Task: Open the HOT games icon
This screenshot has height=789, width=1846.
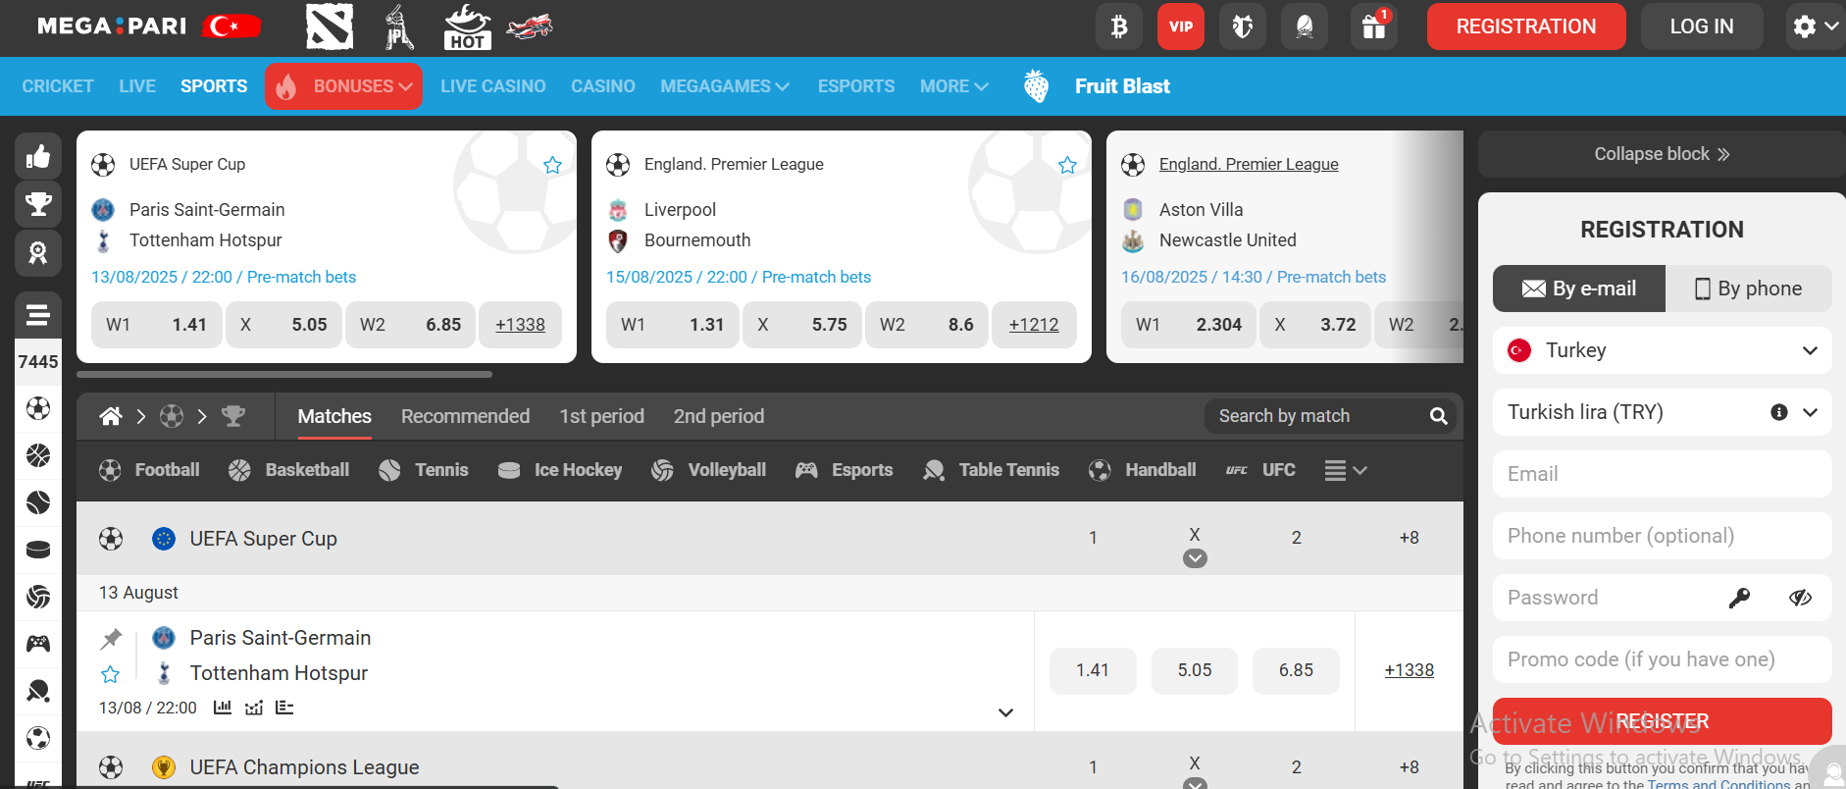Action: click(x=467, y=26)
